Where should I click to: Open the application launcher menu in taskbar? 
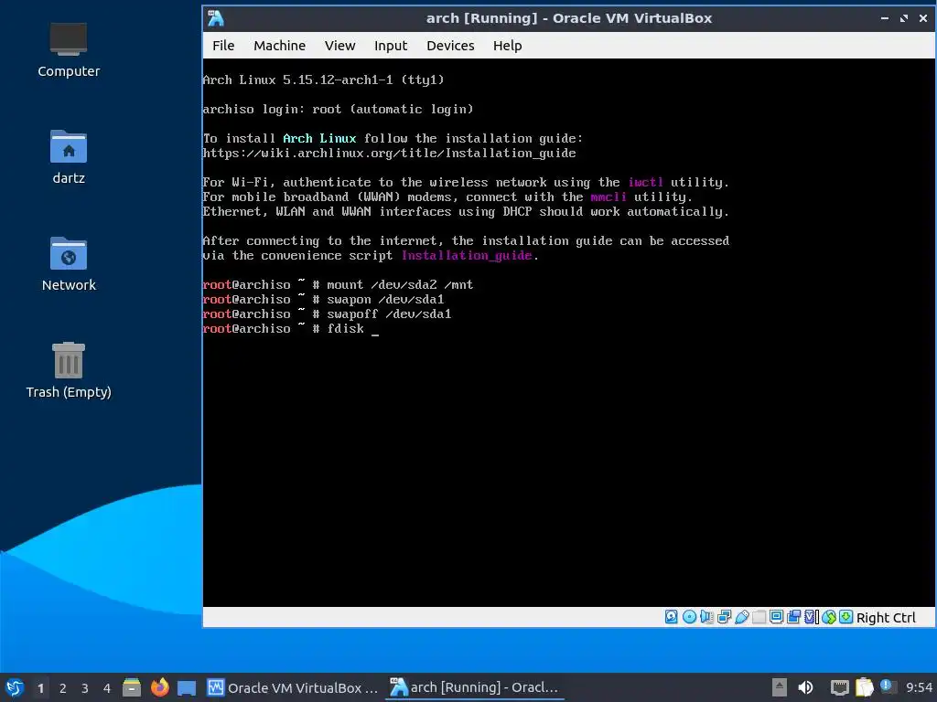15,687
